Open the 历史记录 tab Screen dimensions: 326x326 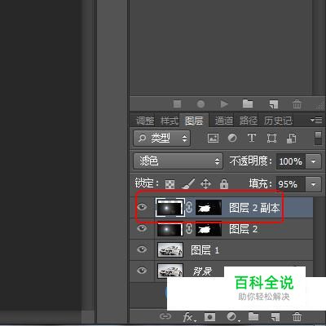point(278,121)
